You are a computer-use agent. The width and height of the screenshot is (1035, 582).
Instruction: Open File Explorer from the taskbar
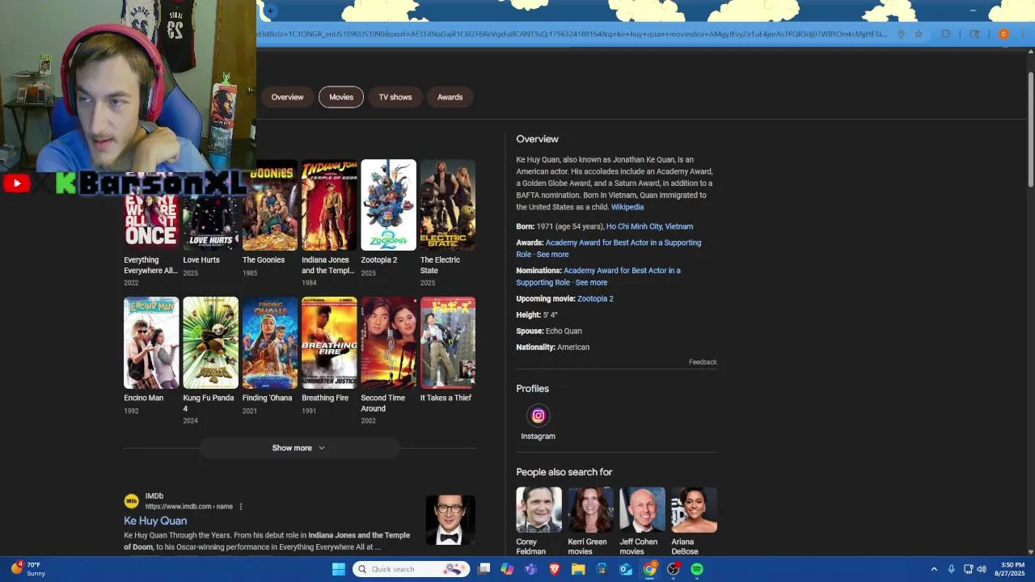pyautogui.click(x=578, y=569)
